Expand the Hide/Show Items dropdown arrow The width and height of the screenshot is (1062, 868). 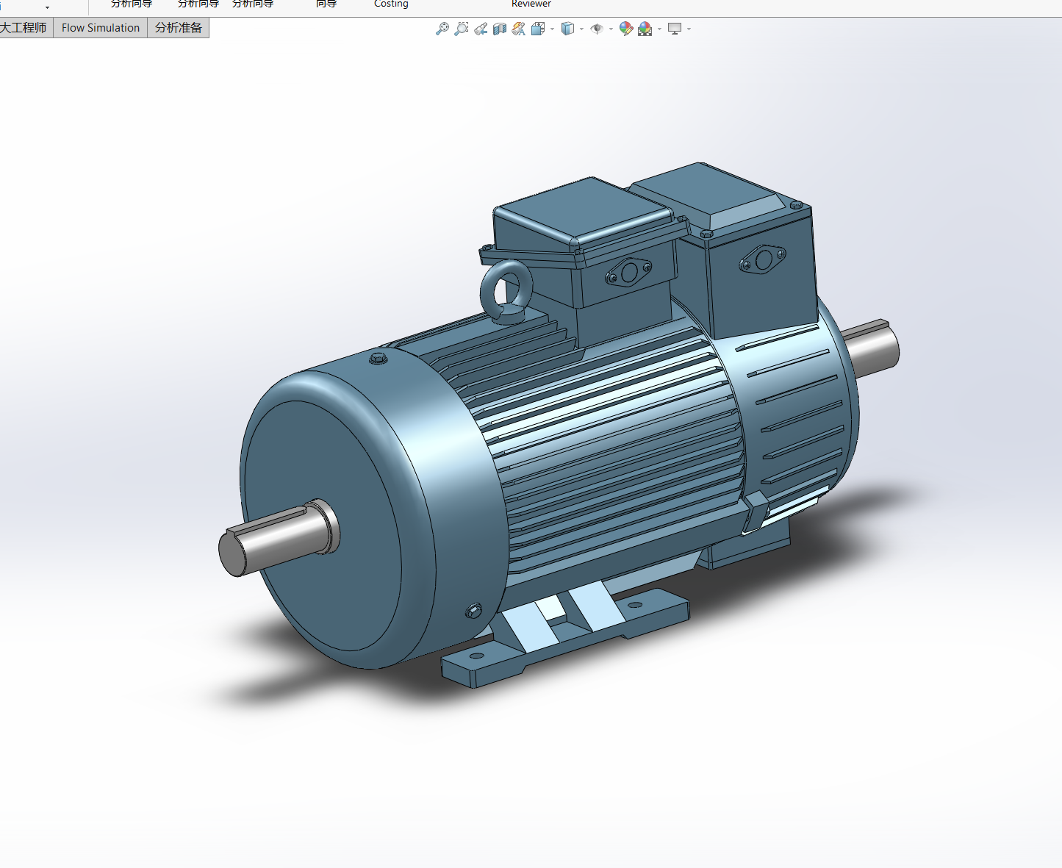(611, 29)
